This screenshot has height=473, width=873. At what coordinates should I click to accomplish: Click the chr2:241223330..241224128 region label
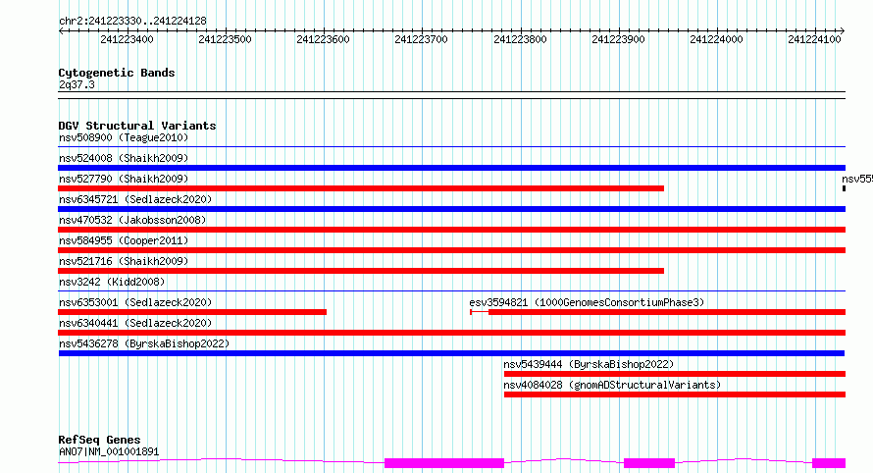coord(132,21)
